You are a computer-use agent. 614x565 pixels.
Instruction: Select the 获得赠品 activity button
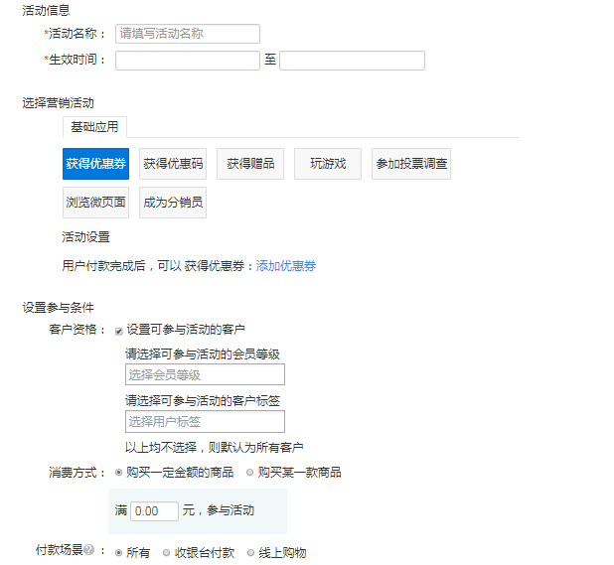[x=250, y=164]
